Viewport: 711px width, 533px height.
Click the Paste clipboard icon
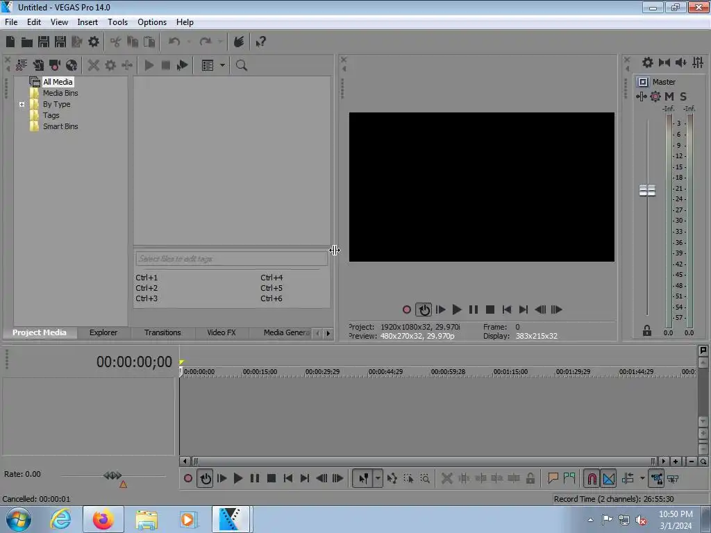(149, 42)
